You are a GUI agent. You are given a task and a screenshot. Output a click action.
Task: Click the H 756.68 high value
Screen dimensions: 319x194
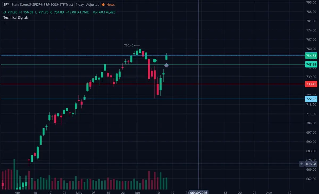click(26, 12)
